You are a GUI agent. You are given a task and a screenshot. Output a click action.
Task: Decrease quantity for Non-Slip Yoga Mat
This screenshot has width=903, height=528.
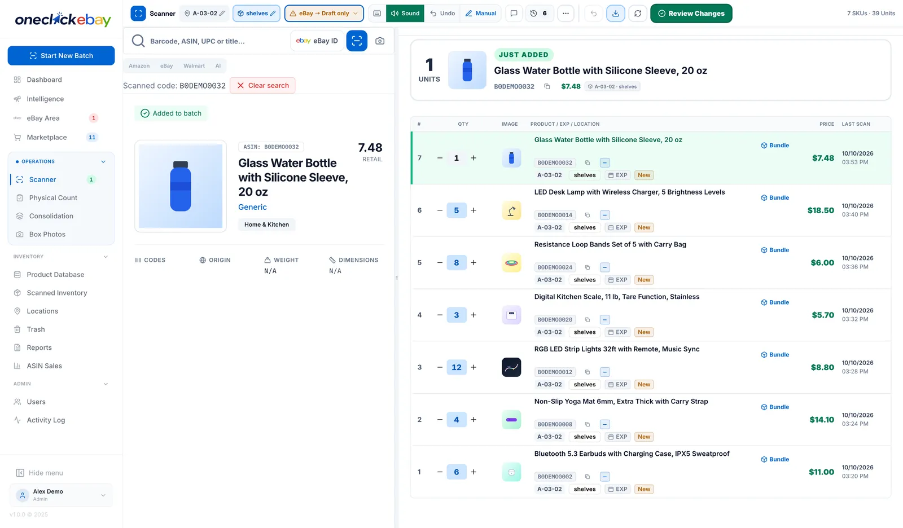click(x=440, y=420)
